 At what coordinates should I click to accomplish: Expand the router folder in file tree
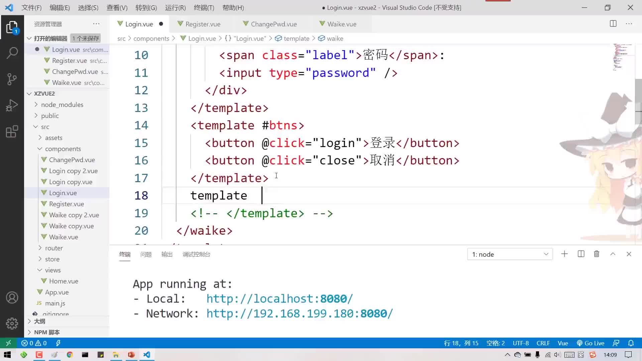point(39,248)
